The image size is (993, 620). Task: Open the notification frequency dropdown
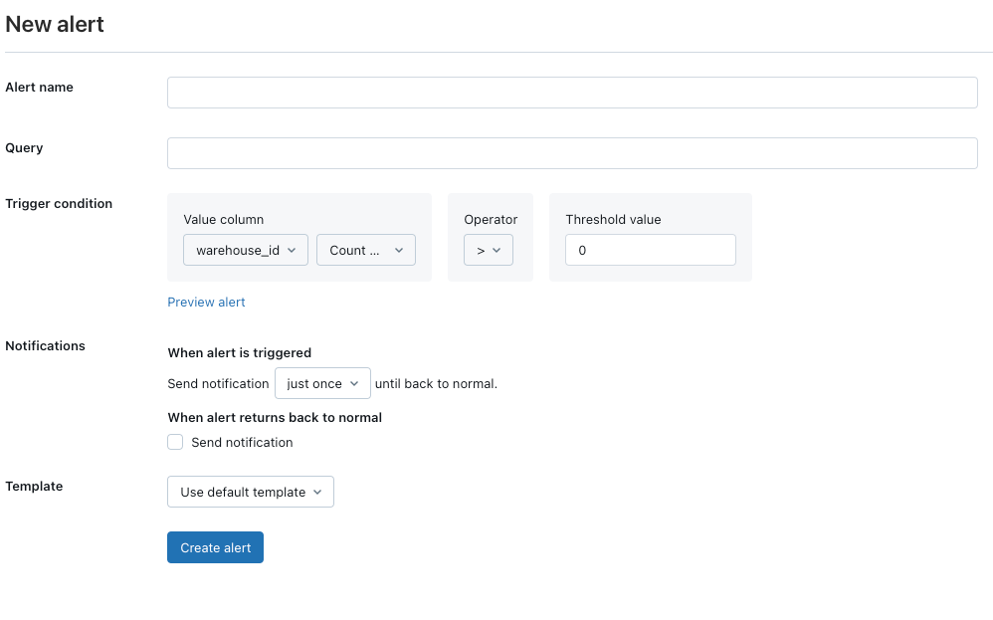coord(322,382)
